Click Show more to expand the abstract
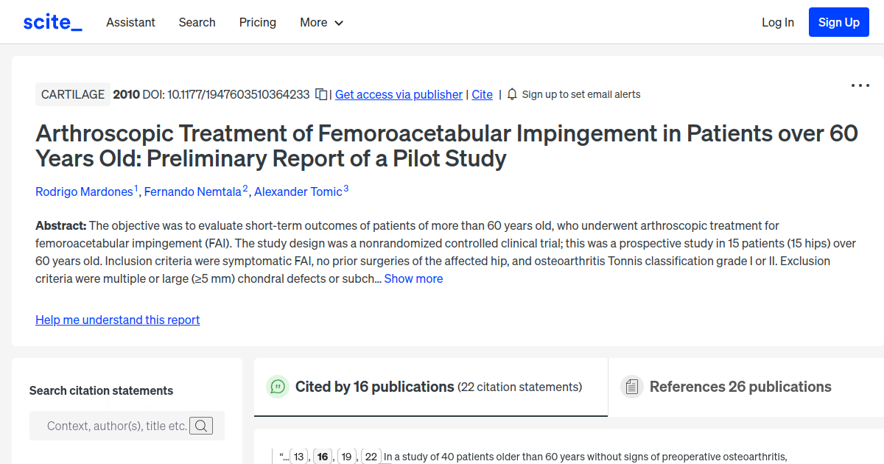The height and width of the screenshot is (464, 884). [x=413, y=278]
